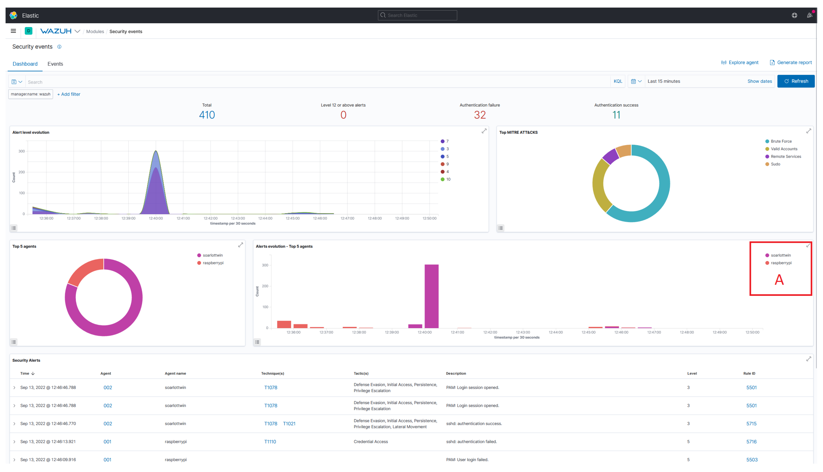Viewport: 823px width, 472px height.
Task: Open the newsfeed notifications icon
Action: pyautogui.click(x=809, y=15)
